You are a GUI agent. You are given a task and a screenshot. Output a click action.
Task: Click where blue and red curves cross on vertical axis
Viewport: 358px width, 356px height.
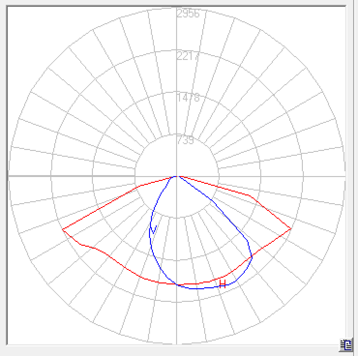[177, 284]
